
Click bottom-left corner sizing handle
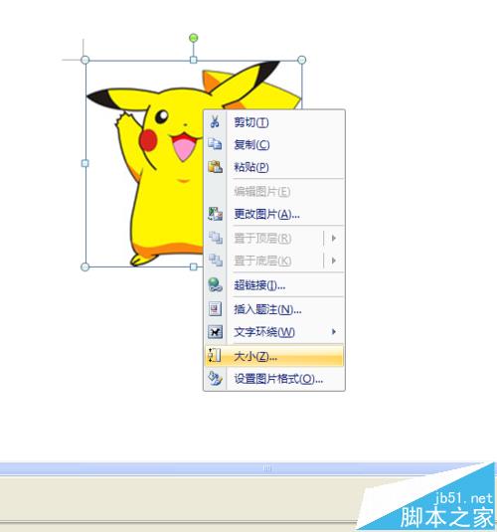(85, 266)
